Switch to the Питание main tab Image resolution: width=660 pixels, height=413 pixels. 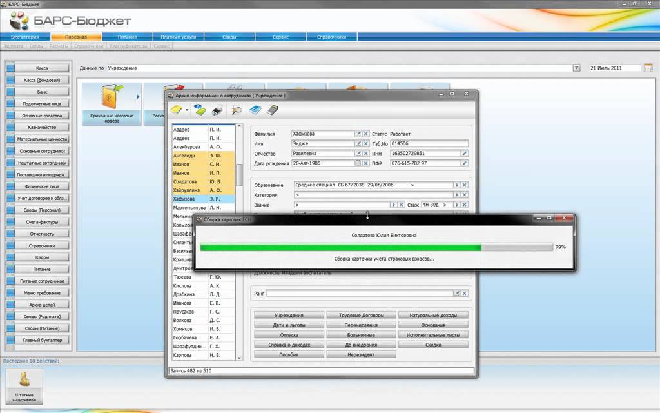coord(127,37)
